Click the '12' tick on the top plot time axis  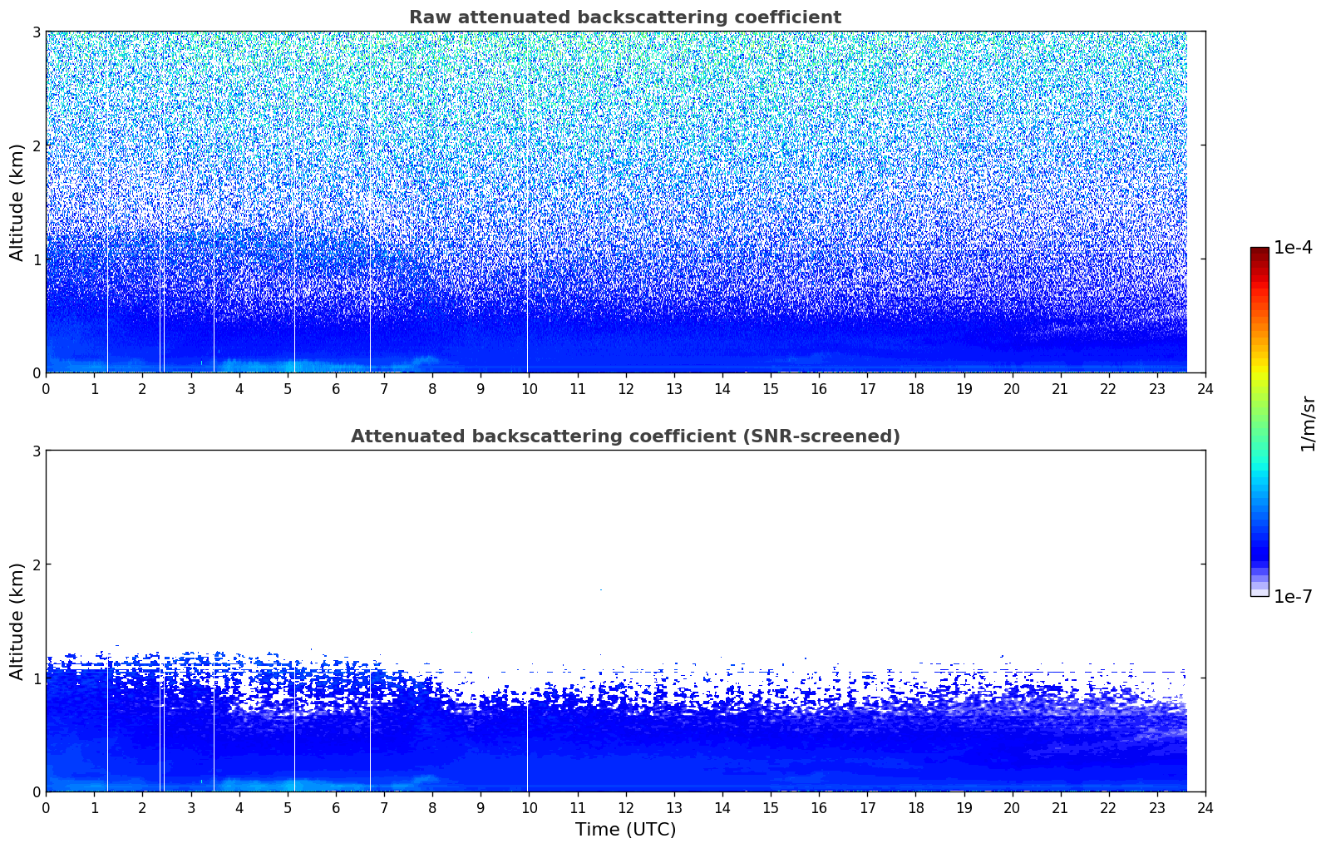pyautogui.click(x=625, y=388)
